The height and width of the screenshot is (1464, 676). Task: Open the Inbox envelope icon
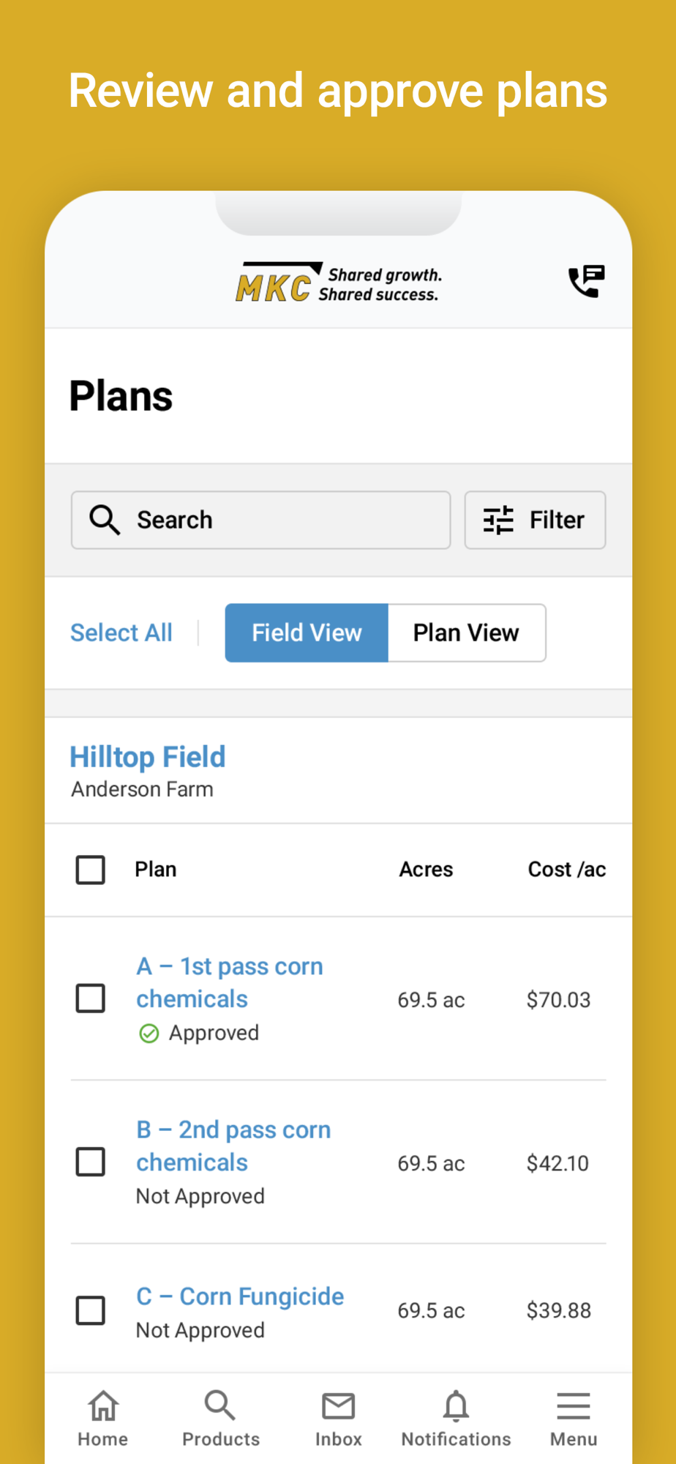338,1407
